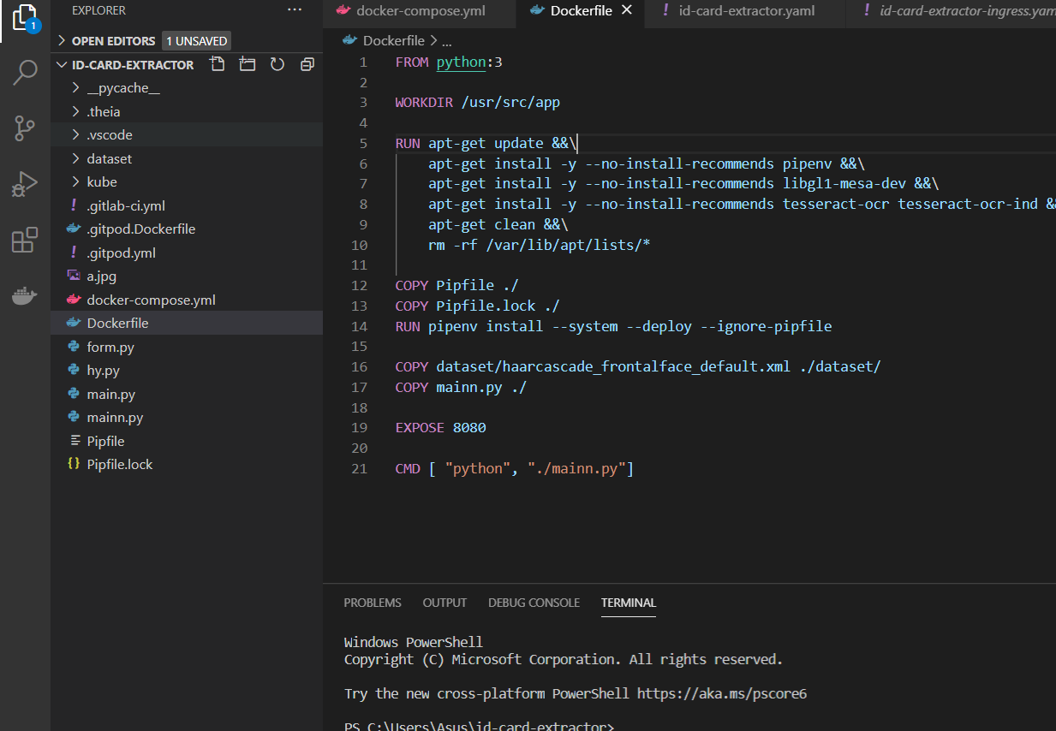Expand the OPEN EDITORS section
Screen dimensions: 1056x731
click(62, 40)
